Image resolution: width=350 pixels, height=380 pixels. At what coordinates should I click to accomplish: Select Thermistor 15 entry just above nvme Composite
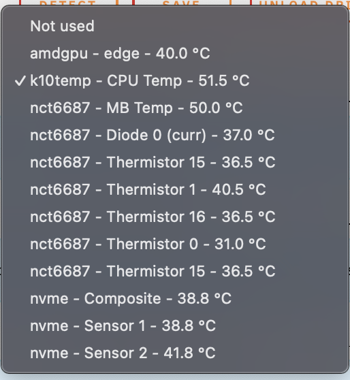pyautogui.click(x=174, y=271)
